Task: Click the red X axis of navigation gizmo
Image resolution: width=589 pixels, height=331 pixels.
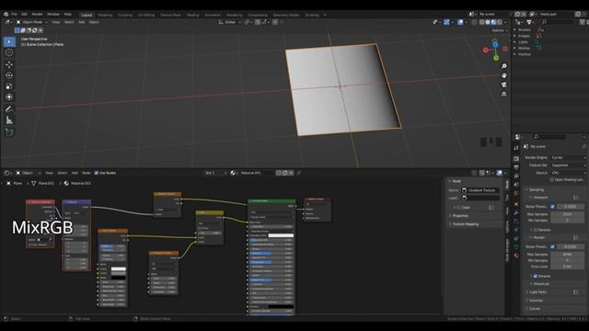Action: [485, 50]
